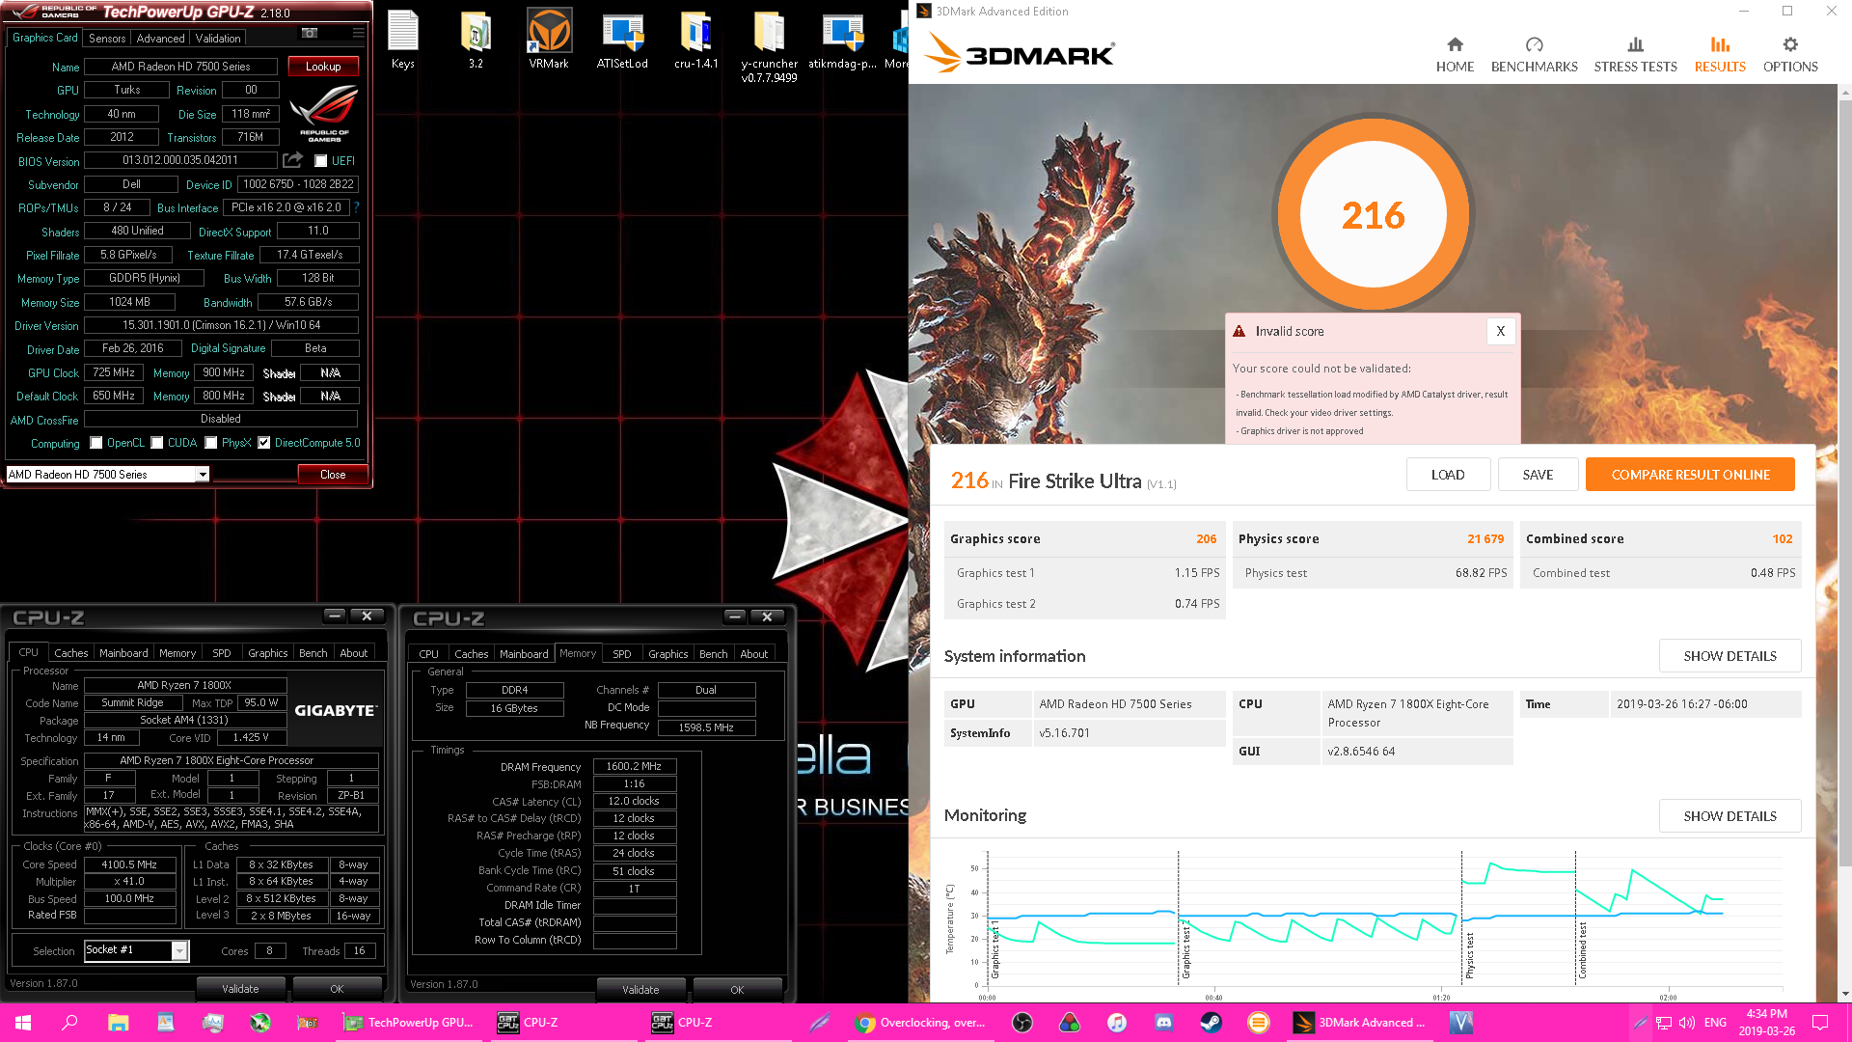Toggle the UEFI checkbox in GPU-Z

click(321, 161)
